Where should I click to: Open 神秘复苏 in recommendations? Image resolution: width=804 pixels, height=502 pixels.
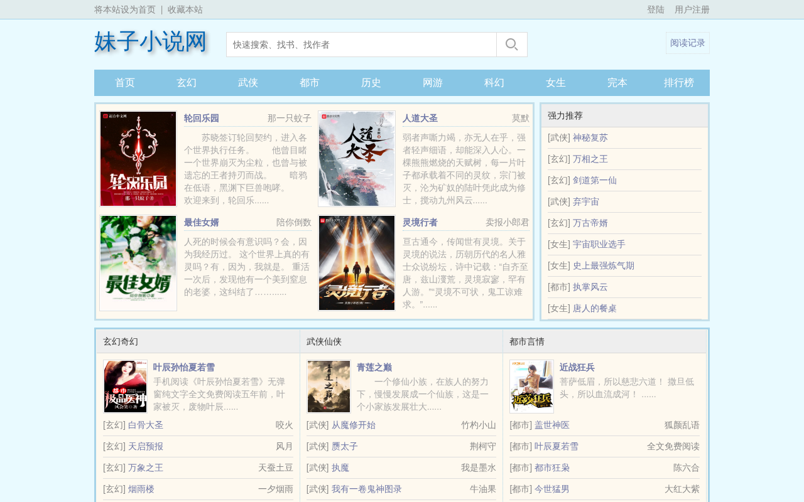click(x=590, y=137)
